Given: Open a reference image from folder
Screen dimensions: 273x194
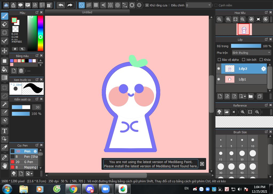Looking at the screenshot, I should [227, 112].
